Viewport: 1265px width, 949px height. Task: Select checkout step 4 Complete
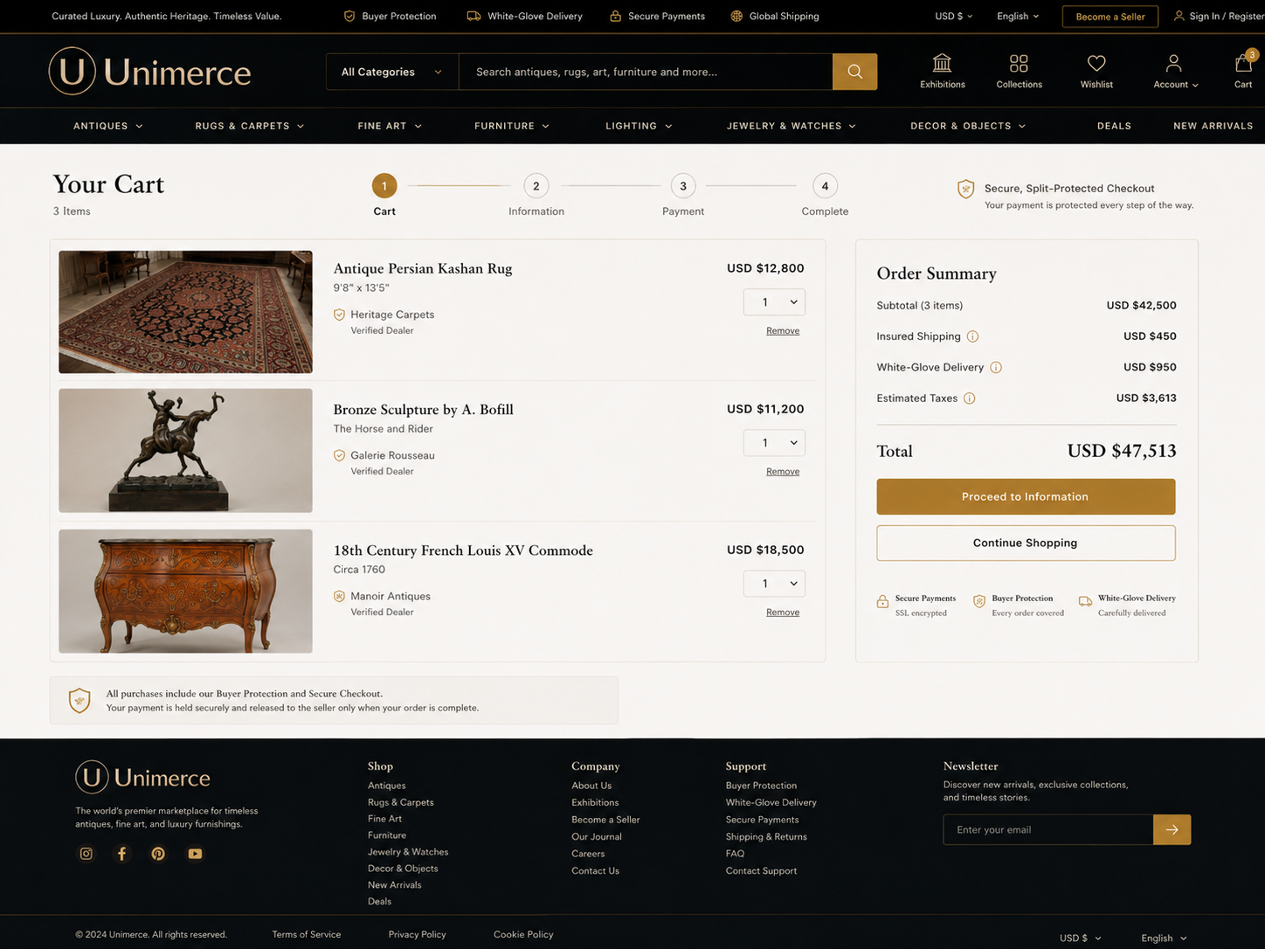tap(825, 196)
